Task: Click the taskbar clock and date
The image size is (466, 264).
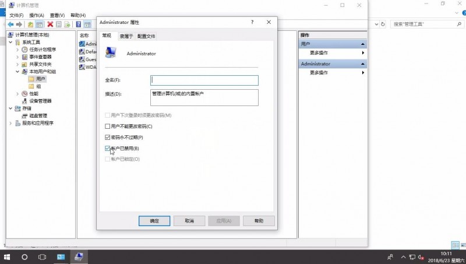Action: coord(446,257)
